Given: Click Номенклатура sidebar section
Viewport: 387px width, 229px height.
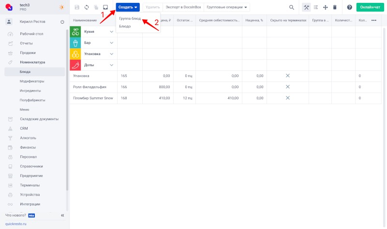Looking at the screenshot, I should (x=32, y=62).
